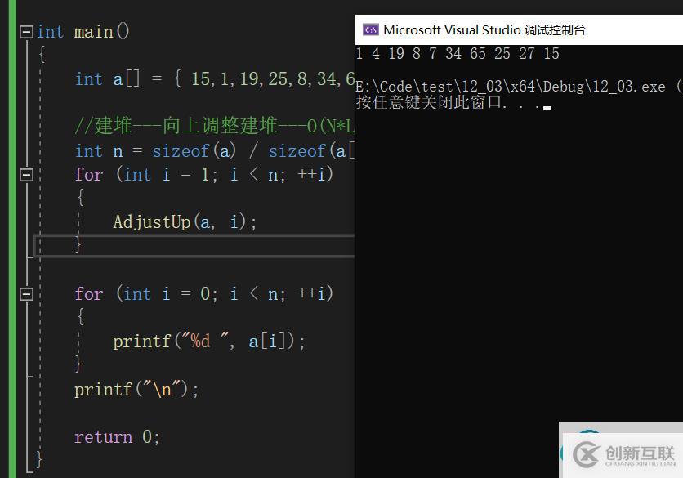Viewport: 683px width, 478px height.
Task: Click the printf newline statement
Action: [x=136, y=390]
